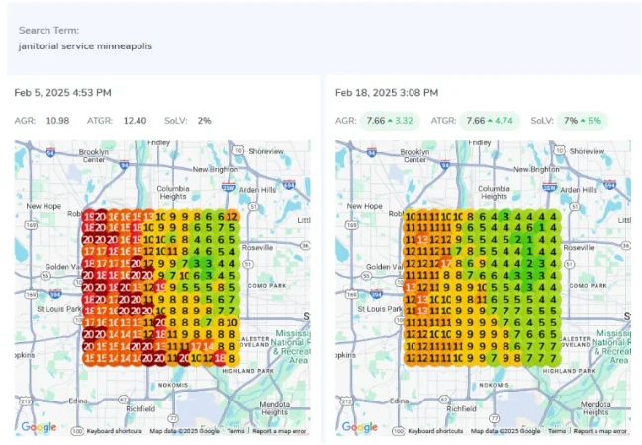The width and height of the screenshot is (642, 445).
Task: Open the Terms link on left map
Action: coord(236,431)
